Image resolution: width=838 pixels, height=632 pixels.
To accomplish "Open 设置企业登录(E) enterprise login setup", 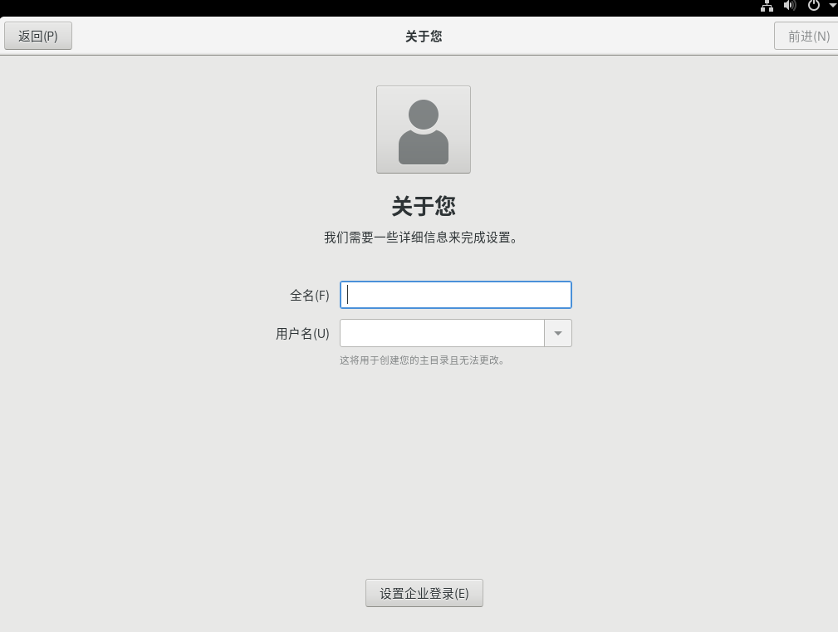I will coord(424,593).
